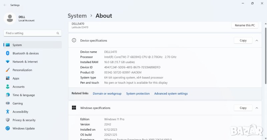Open Network & internet wifi icon
267x140 pixels.
pos(8,62)
